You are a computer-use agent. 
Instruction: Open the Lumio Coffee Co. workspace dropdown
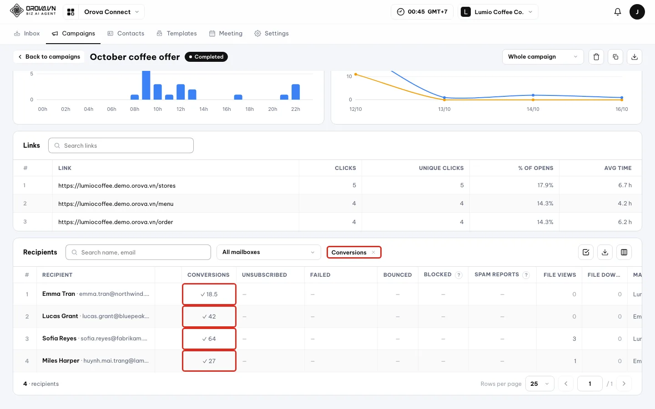pos(499,12)
